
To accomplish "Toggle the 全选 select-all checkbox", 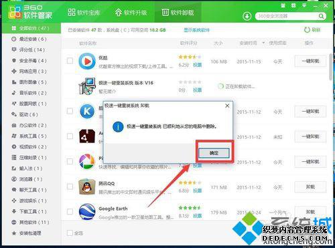I will 70,233.
